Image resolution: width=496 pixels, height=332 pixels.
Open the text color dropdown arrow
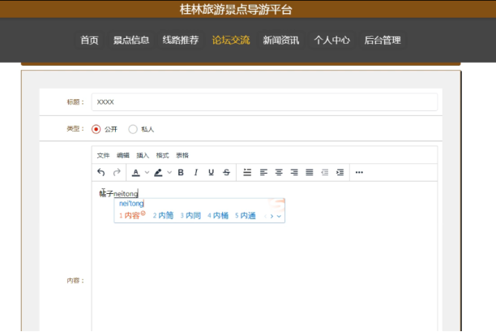click(x=146, y=173)
